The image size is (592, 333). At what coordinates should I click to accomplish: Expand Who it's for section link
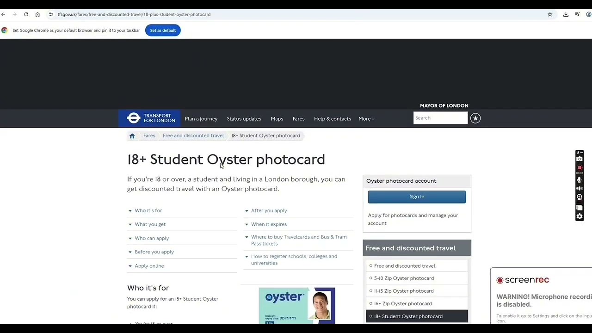point(148,210)
